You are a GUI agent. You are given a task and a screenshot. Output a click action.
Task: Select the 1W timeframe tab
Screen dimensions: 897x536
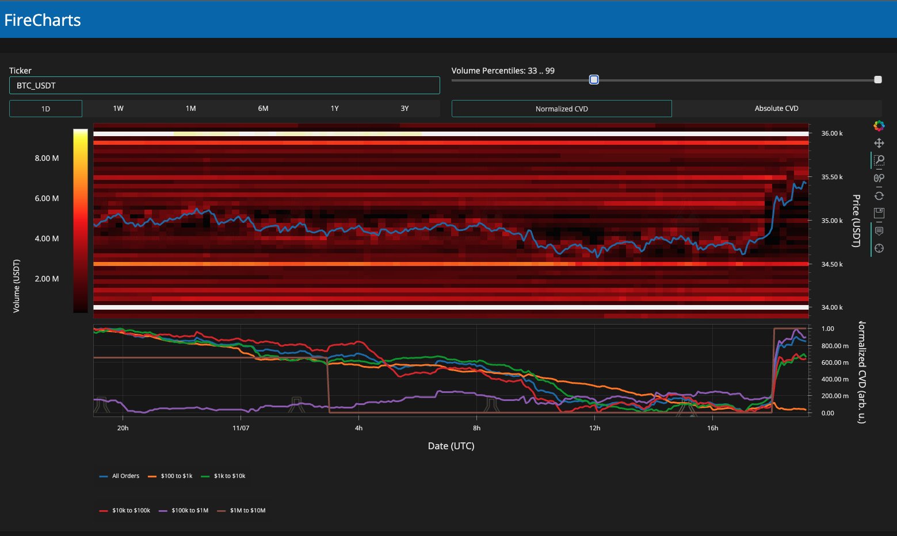(x=118, y=109)
